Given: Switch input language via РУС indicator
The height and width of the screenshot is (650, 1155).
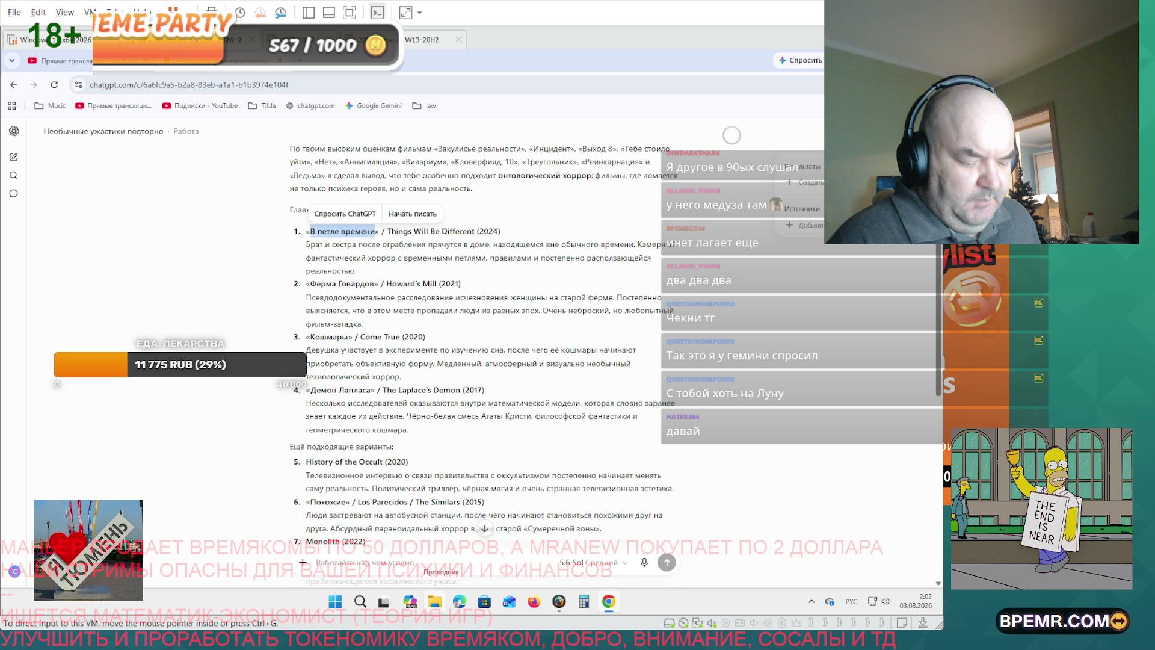Looking at the screenshot, I should [851, 602].
